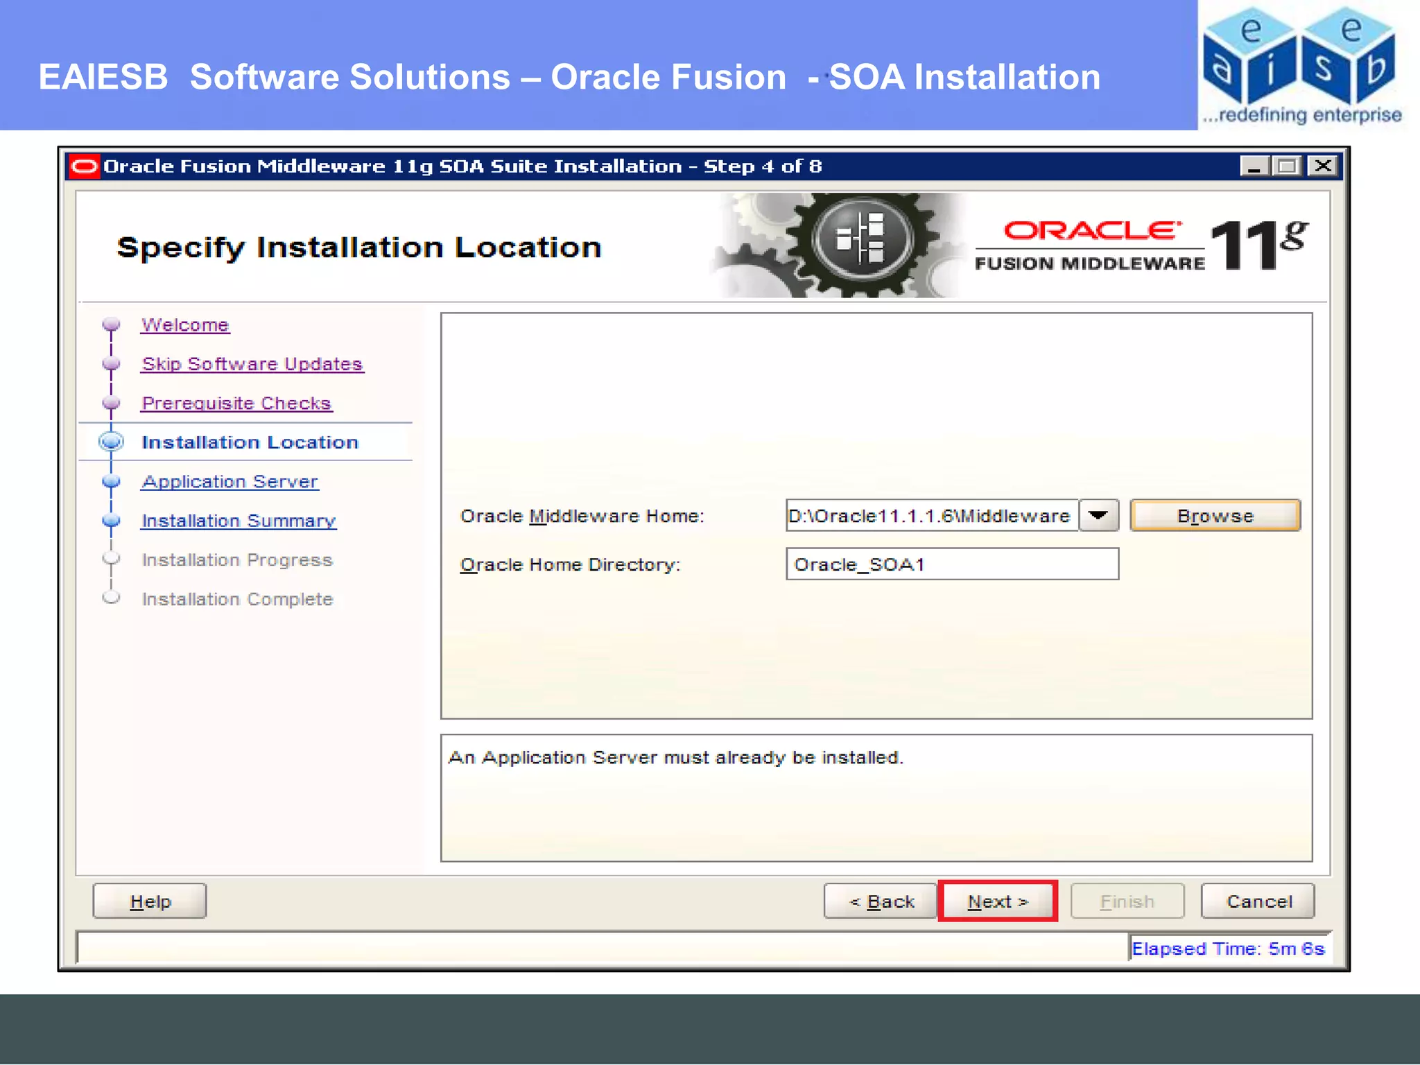Click the Elapsed Time status text
The height and width of the screenshot is (1065, 1420).
tap(1227, 949)
